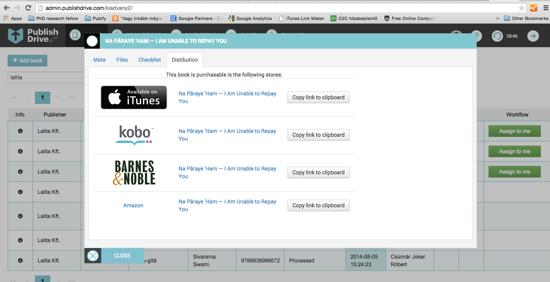
Task: Show hidden bookmarks via the » chevron
Action: [498, 18]
